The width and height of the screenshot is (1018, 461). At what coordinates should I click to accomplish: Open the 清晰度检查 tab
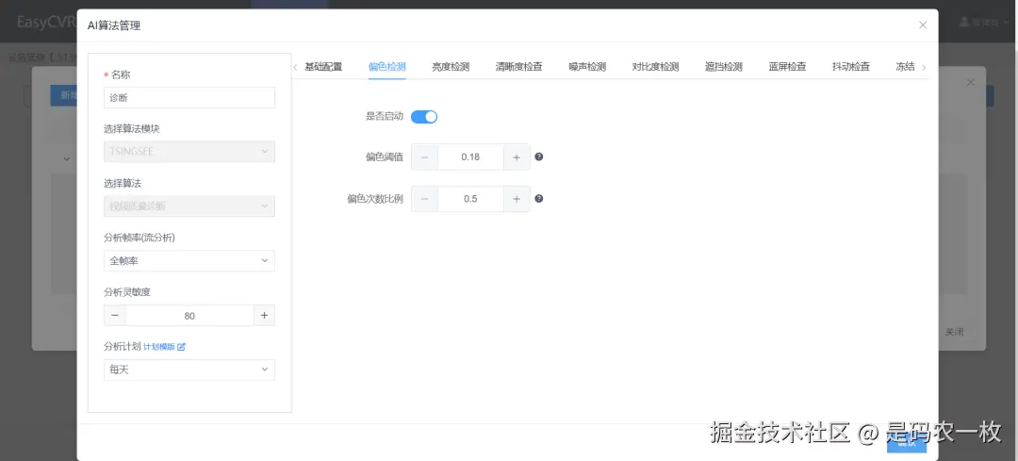tap(518, 67)
